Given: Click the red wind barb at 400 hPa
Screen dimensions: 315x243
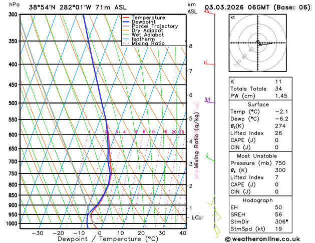Looking at the screenshot, I should point(209,62).
